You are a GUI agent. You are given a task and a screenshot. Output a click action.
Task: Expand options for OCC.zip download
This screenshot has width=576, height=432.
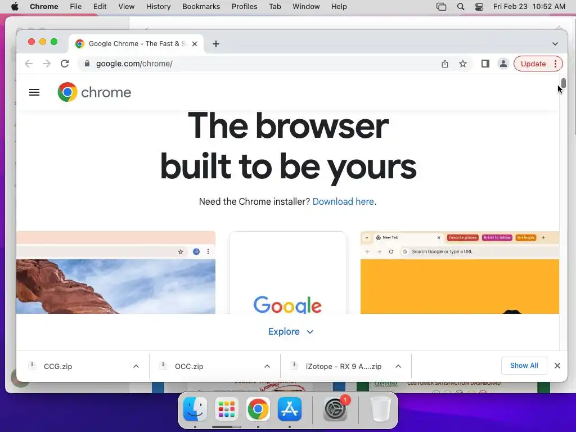[x=267, y=366]
